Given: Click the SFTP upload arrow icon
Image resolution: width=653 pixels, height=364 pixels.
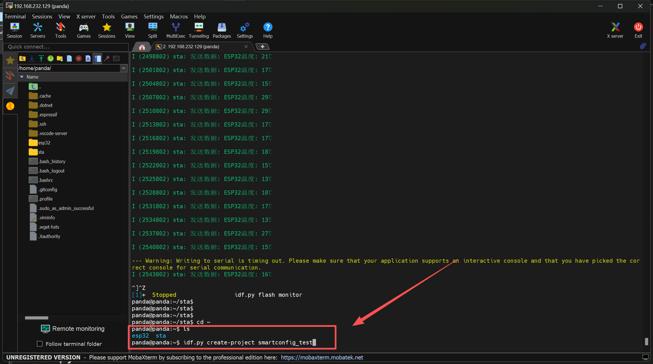Looking at the screenshot, I should point(41,58).
